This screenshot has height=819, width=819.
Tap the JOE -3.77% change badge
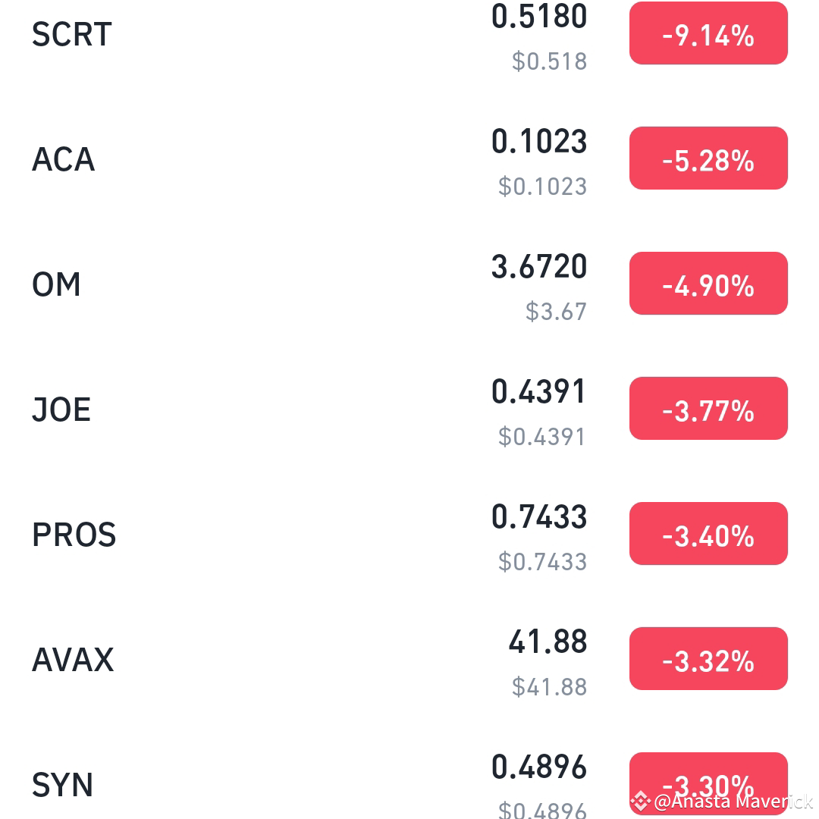click(x=708, y=409)
